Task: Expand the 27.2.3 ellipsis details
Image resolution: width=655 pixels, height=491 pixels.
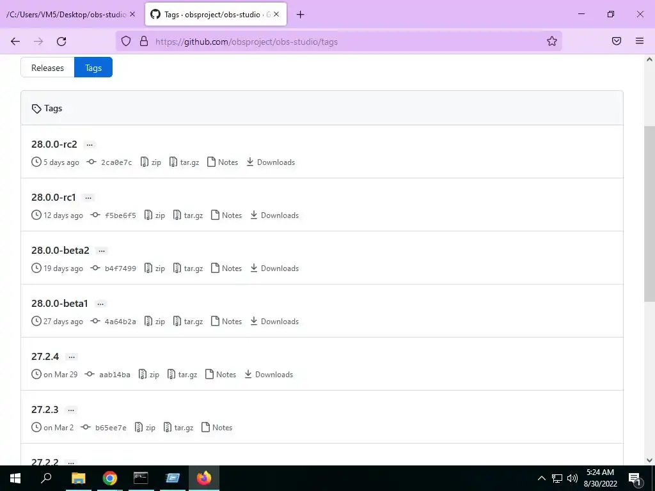Action: pos(71,410)
